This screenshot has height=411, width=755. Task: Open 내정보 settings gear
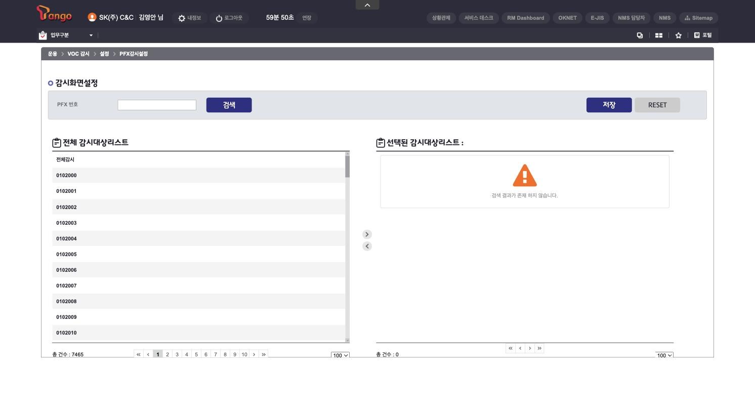coord(189,18)
